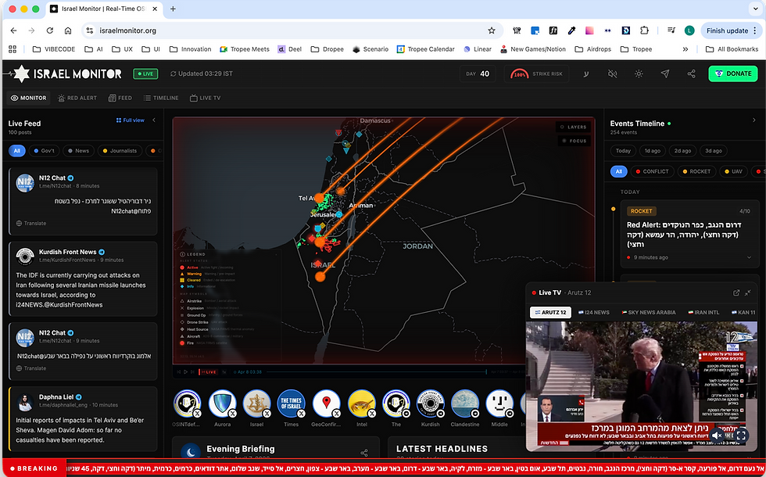This screenshot has width=766, height=477.
Task: Click the red LIVE button on map timeline
Action: [208, 372]
